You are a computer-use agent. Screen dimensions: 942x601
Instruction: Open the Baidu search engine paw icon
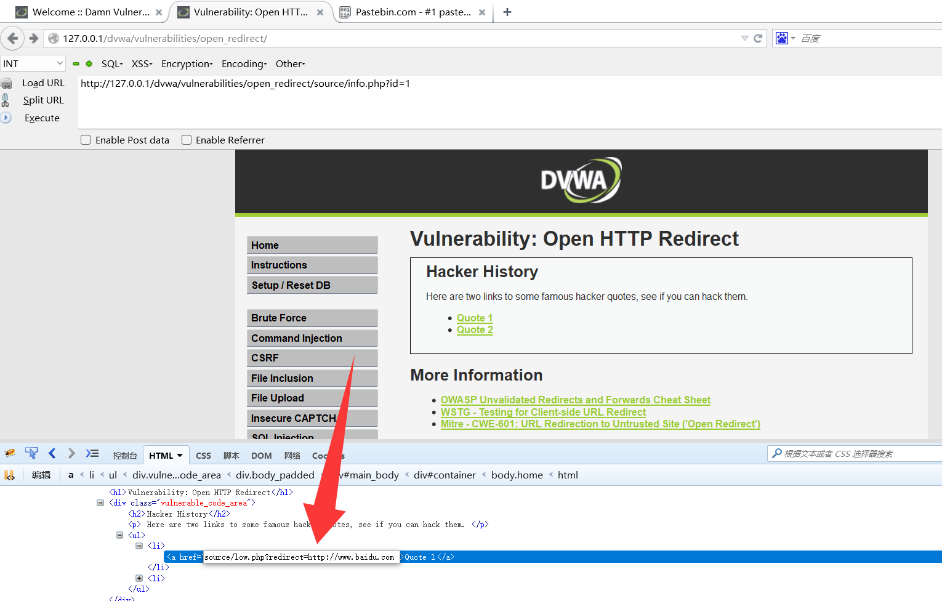tap(781, 38)
